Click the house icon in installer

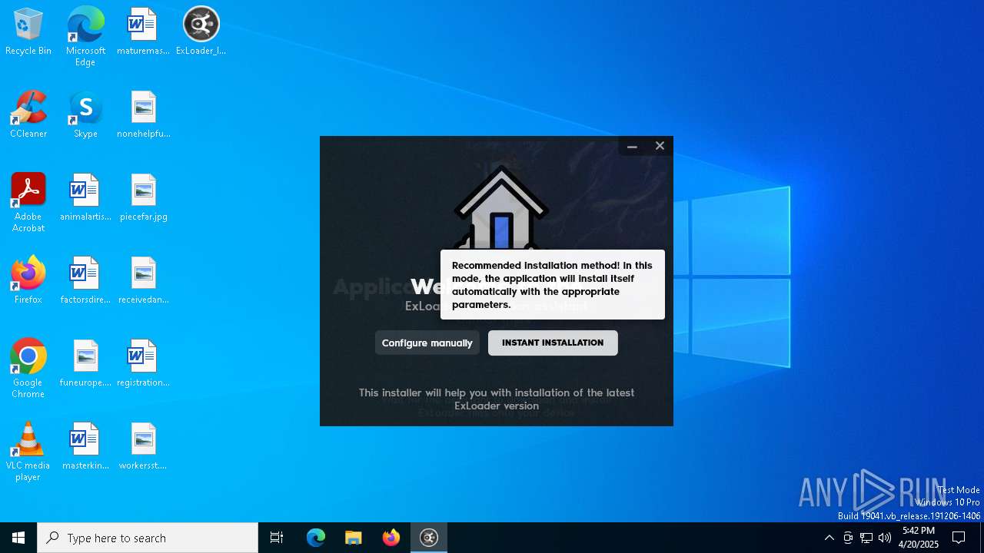(501, 207)
